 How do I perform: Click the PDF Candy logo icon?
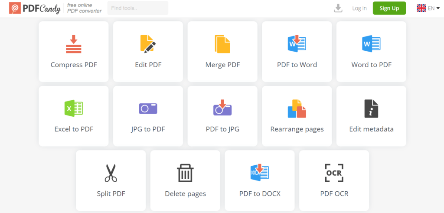coord(15,8)
